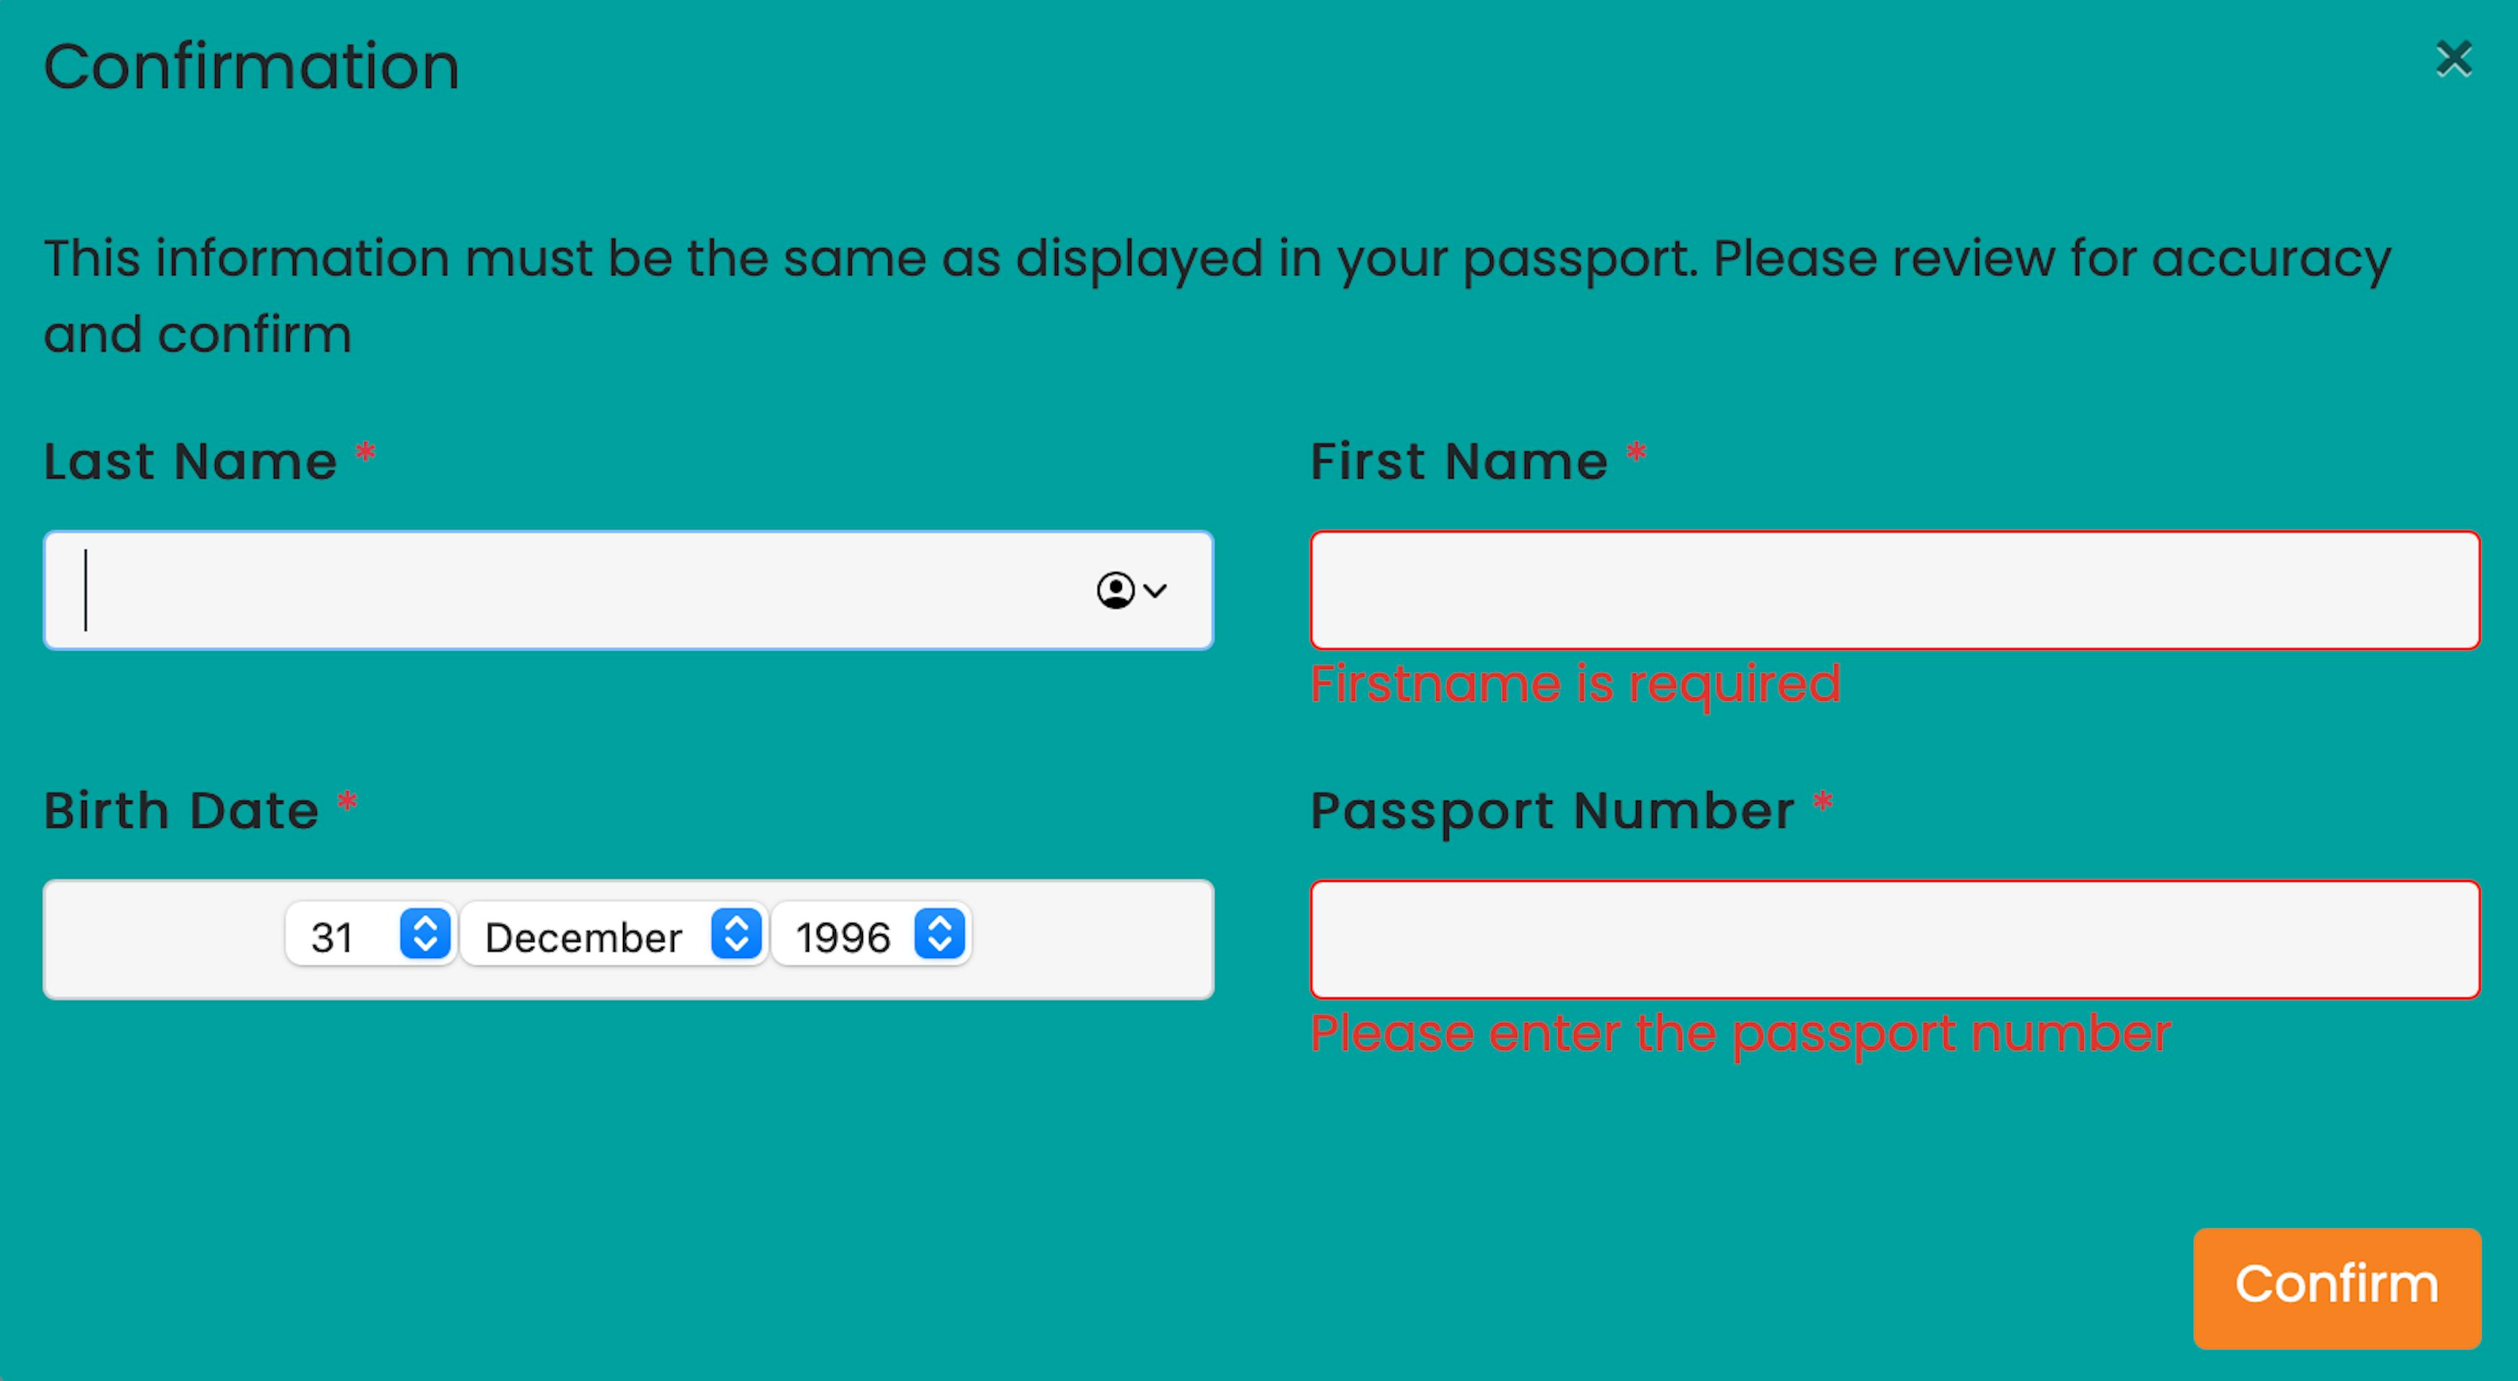Close the Confirmation dialog with the X
The height and width of the screenshot is (1381, 2518).
click(x=2454, y=60)
